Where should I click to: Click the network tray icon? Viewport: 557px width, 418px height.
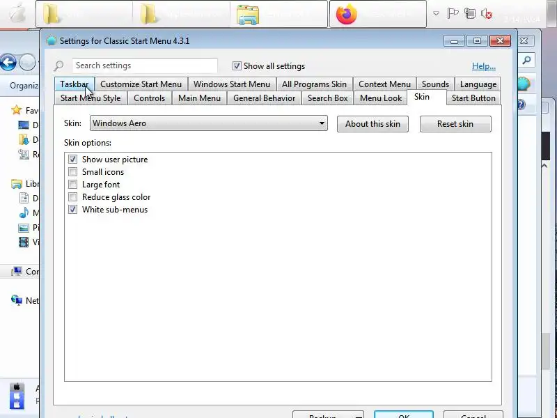pos(469,14)
